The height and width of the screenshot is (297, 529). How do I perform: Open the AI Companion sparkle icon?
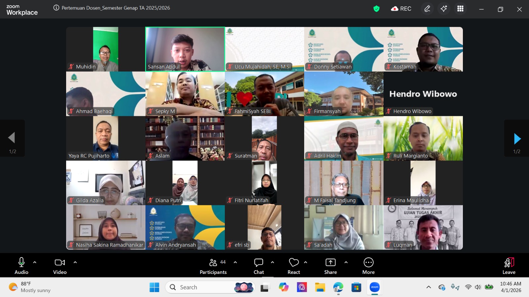click(444, 9)
